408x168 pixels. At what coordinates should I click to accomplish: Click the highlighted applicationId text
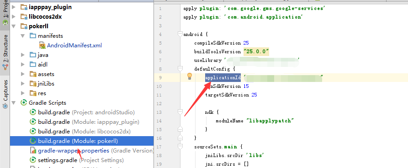click(x=223, y=77)
